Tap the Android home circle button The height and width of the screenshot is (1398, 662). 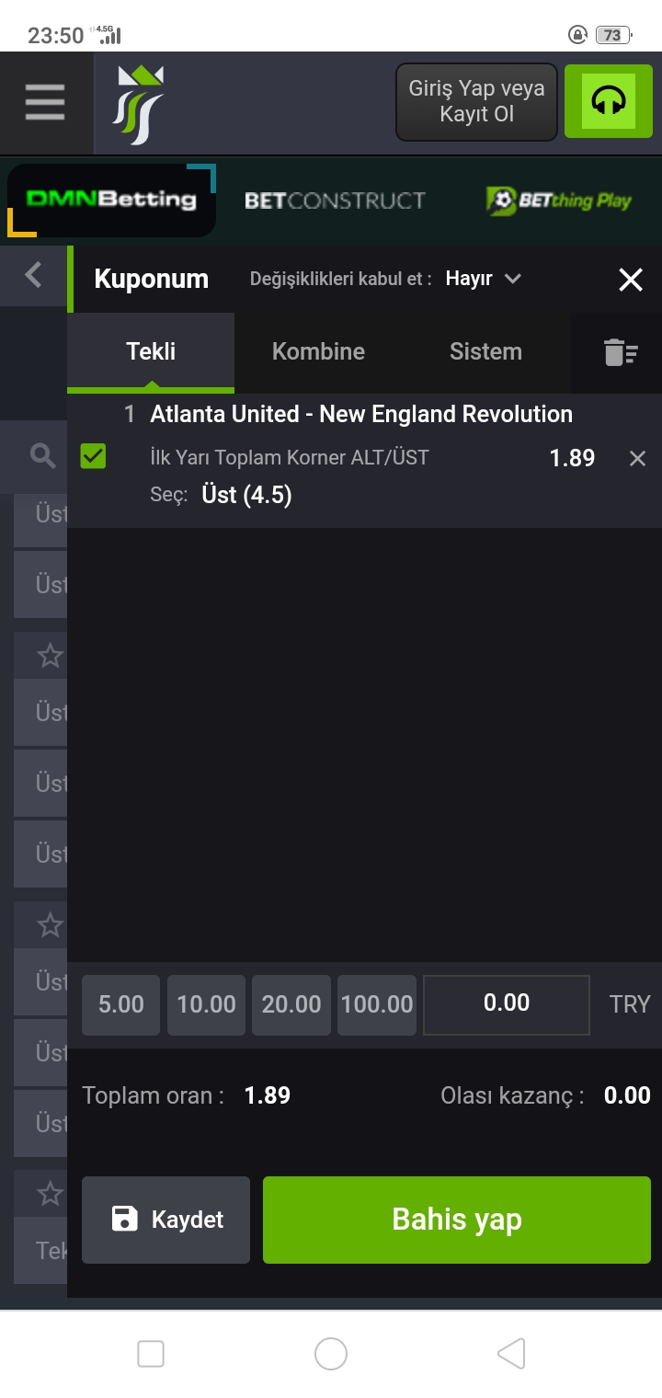pos(331,1354)
